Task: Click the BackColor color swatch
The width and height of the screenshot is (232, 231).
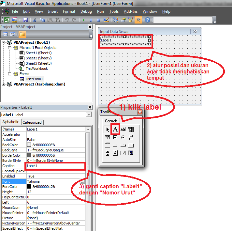Action: coord(29,145)
